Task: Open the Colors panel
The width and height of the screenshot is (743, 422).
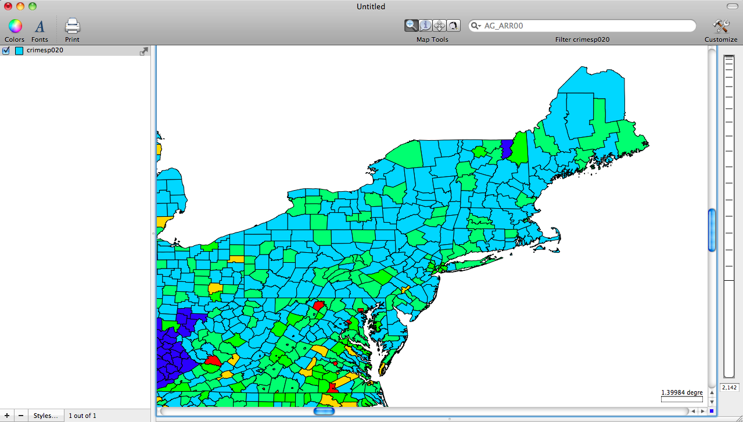Action: pyautogui.click(x=15, y=27)
